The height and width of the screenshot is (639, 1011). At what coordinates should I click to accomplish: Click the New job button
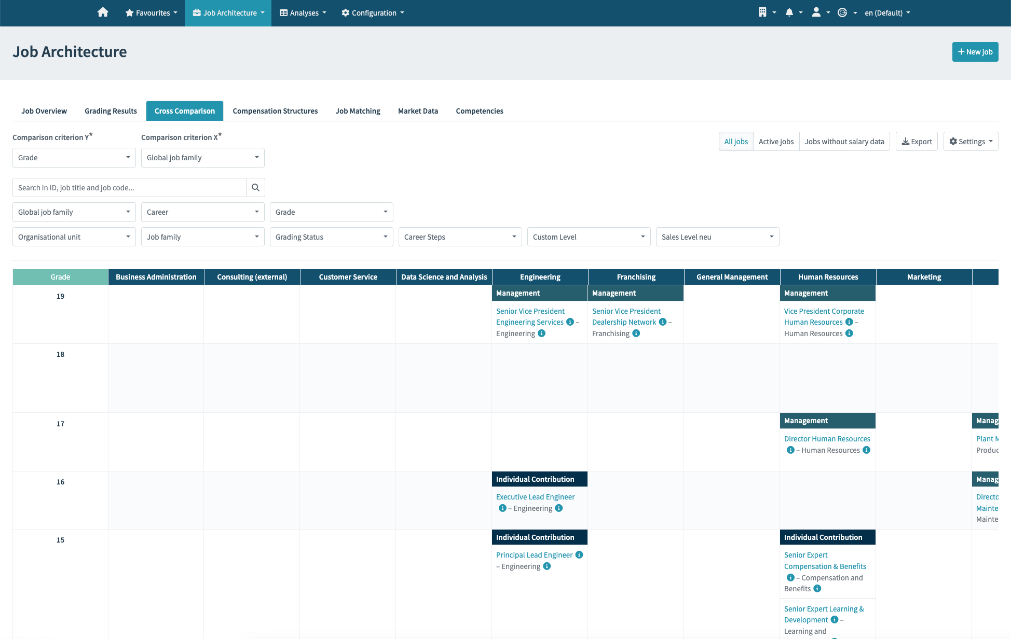pos(975,52)
